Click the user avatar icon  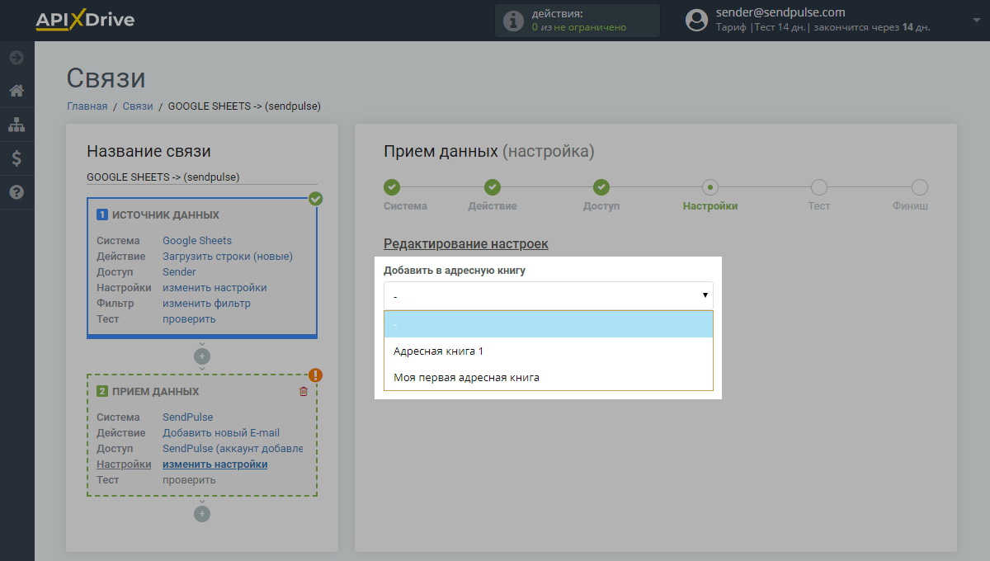(x=697, y=20)
